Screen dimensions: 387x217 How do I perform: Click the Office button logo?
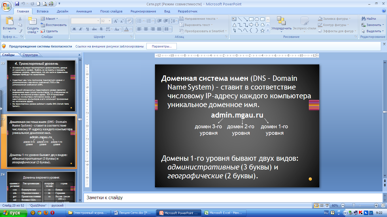point(6,6)
